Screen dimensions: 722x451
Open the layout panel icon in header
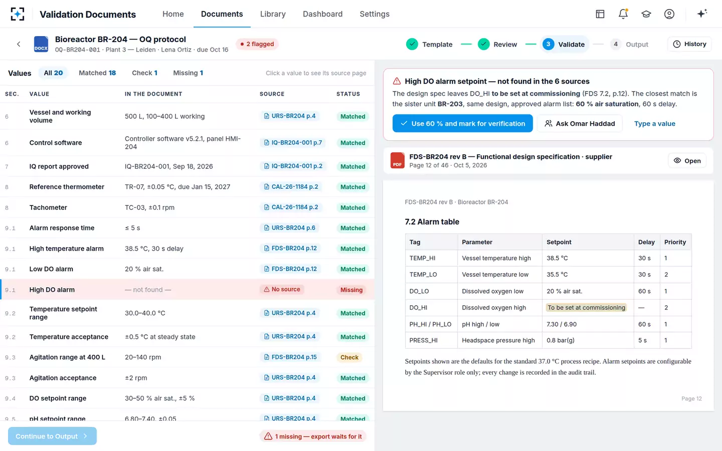point(600,14)
